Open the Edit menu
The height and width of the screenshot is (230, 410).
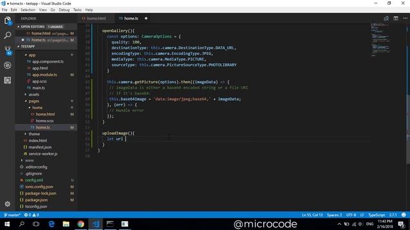pos(14,10)
